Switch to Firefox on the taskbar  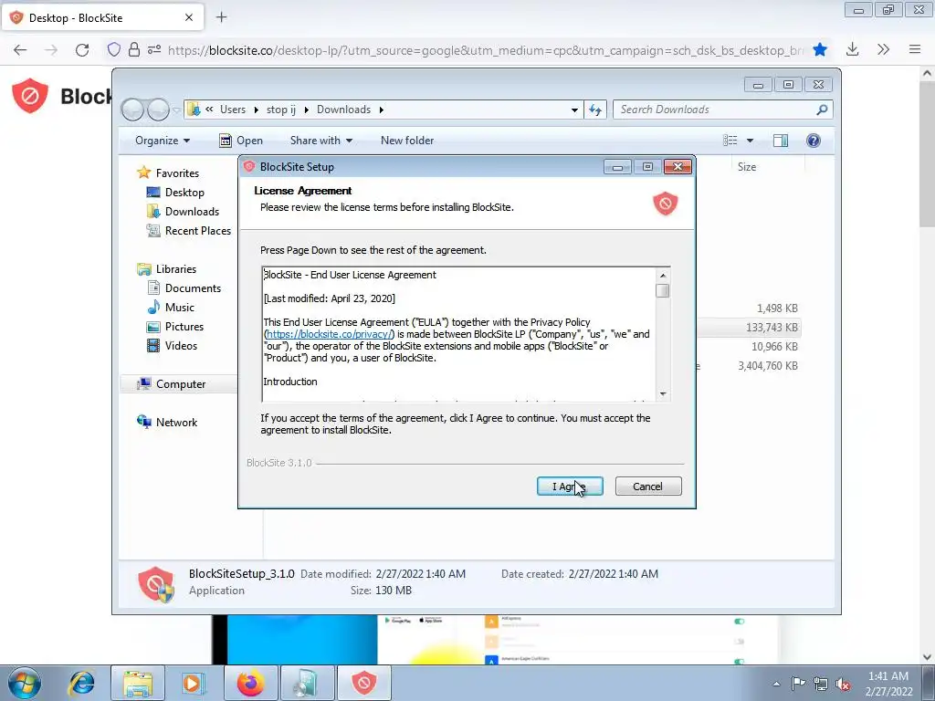coord(250,684)
